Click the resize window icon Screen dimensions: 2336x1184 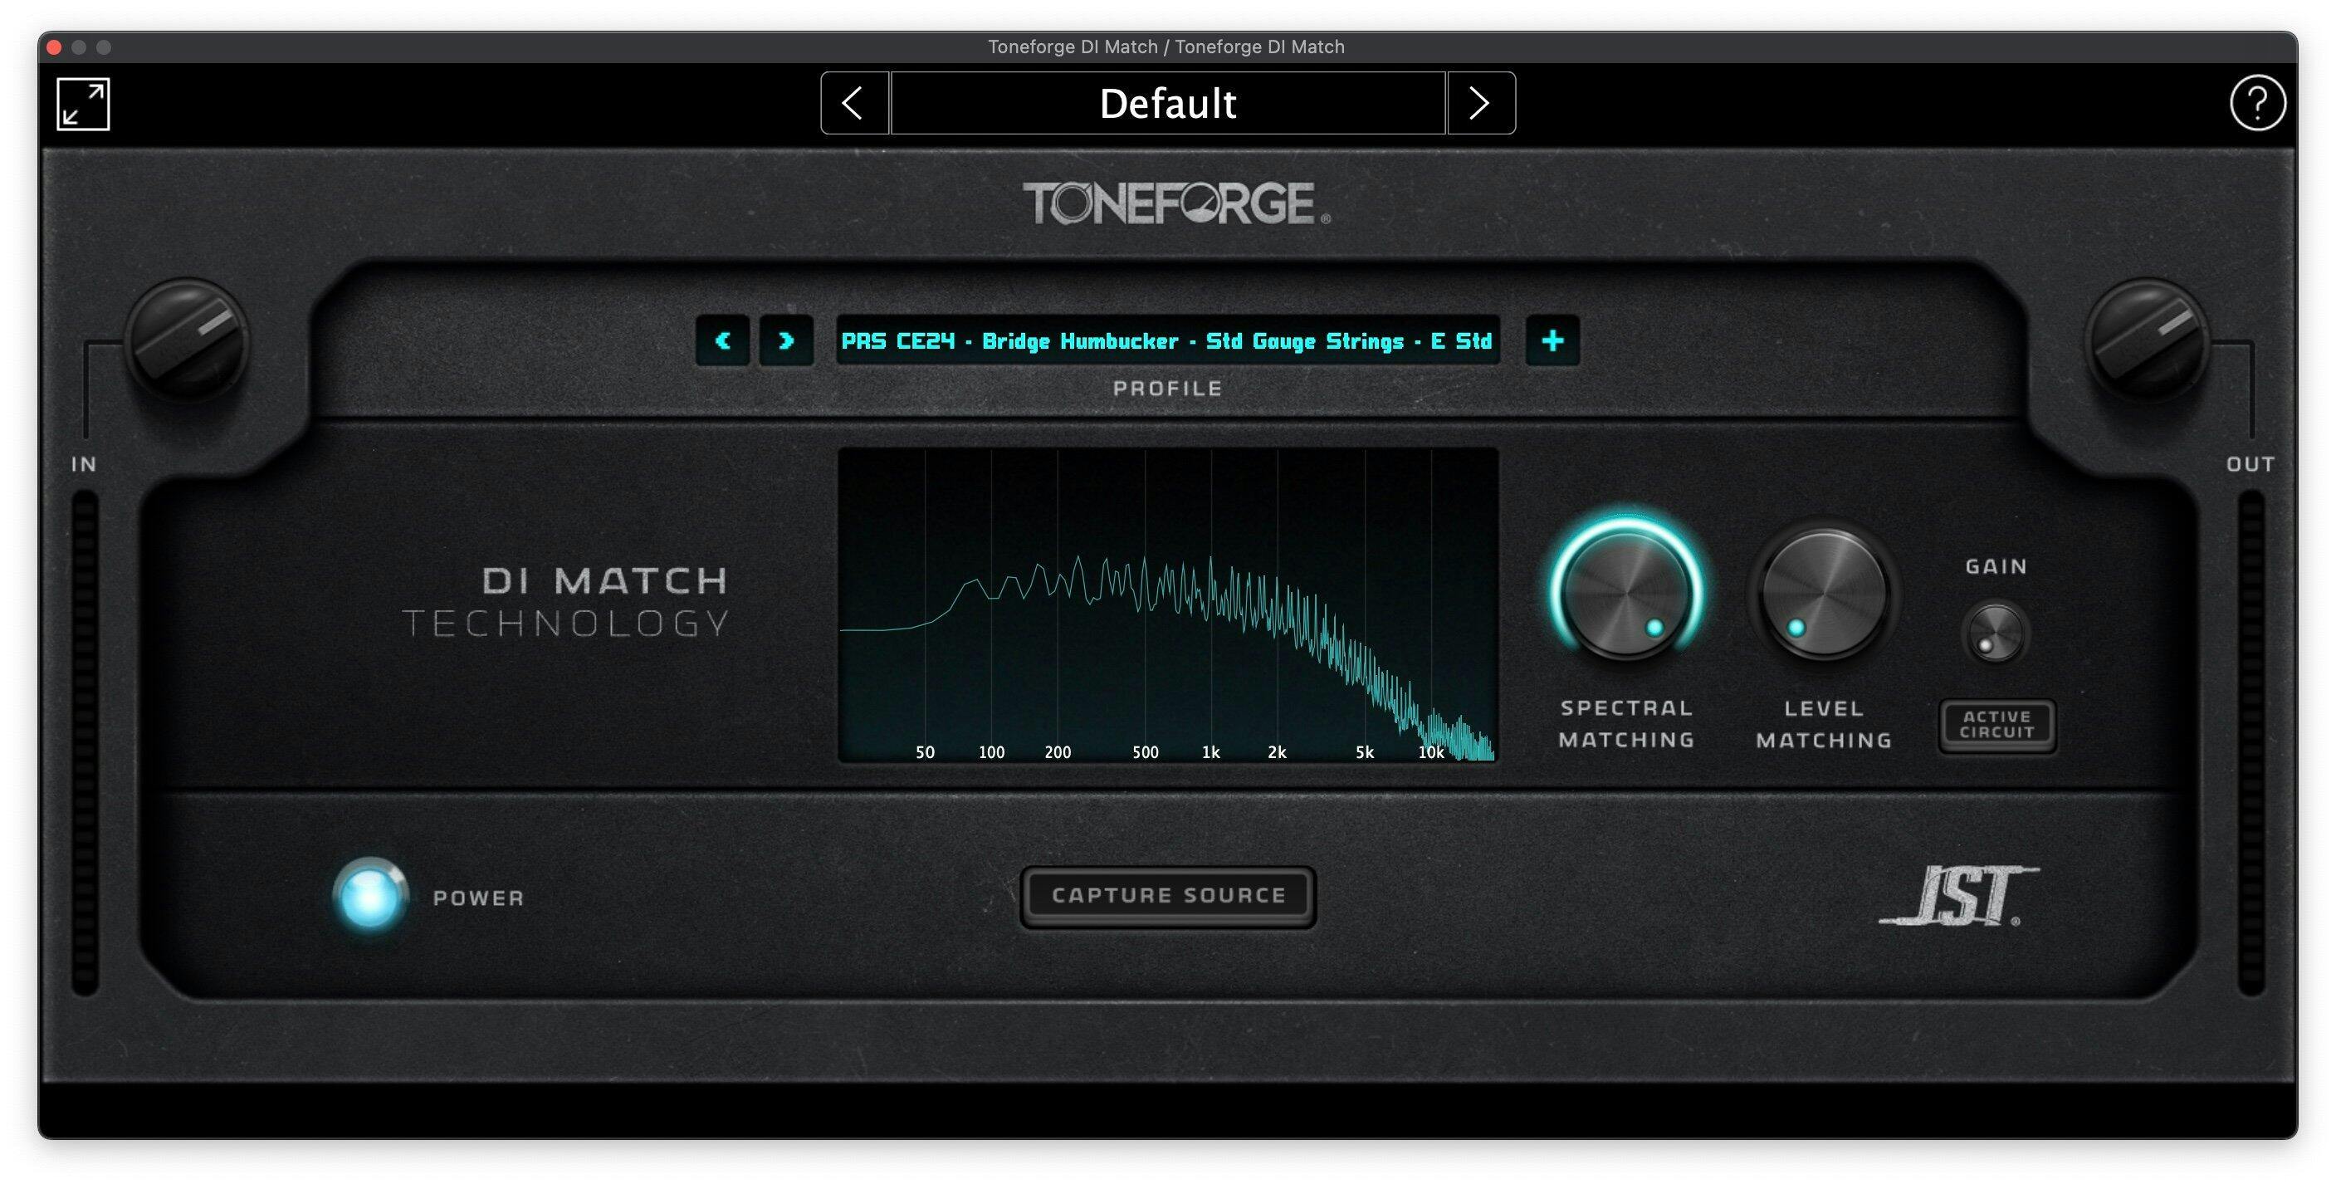(82, 104)
